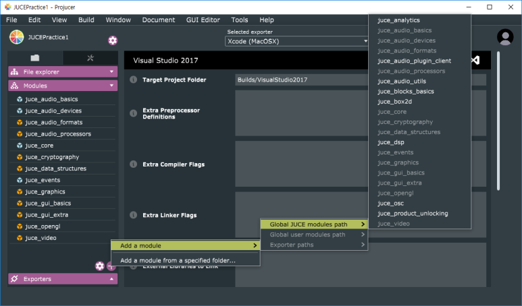Click the orange cube icon beside juce_audio_processors
The height and width of the screenshot is (306, 522).
pyautogui.click(x=20, y=134)
